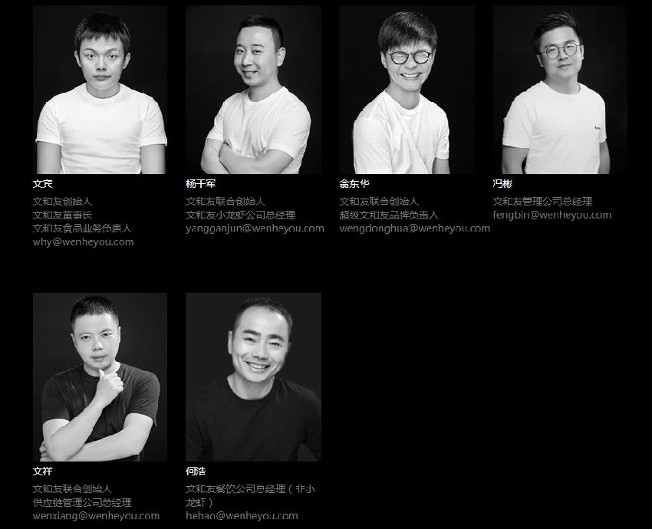This screenshot has height=529, width=652.
Task: Click the portrait photo above 文宾
Action: [x=100, y=90]
